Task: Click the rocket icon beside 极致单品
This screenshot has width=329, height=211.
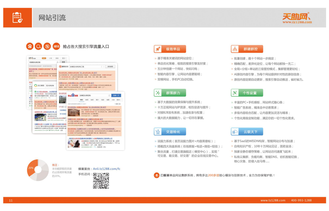Action: [x=158, y=49]
